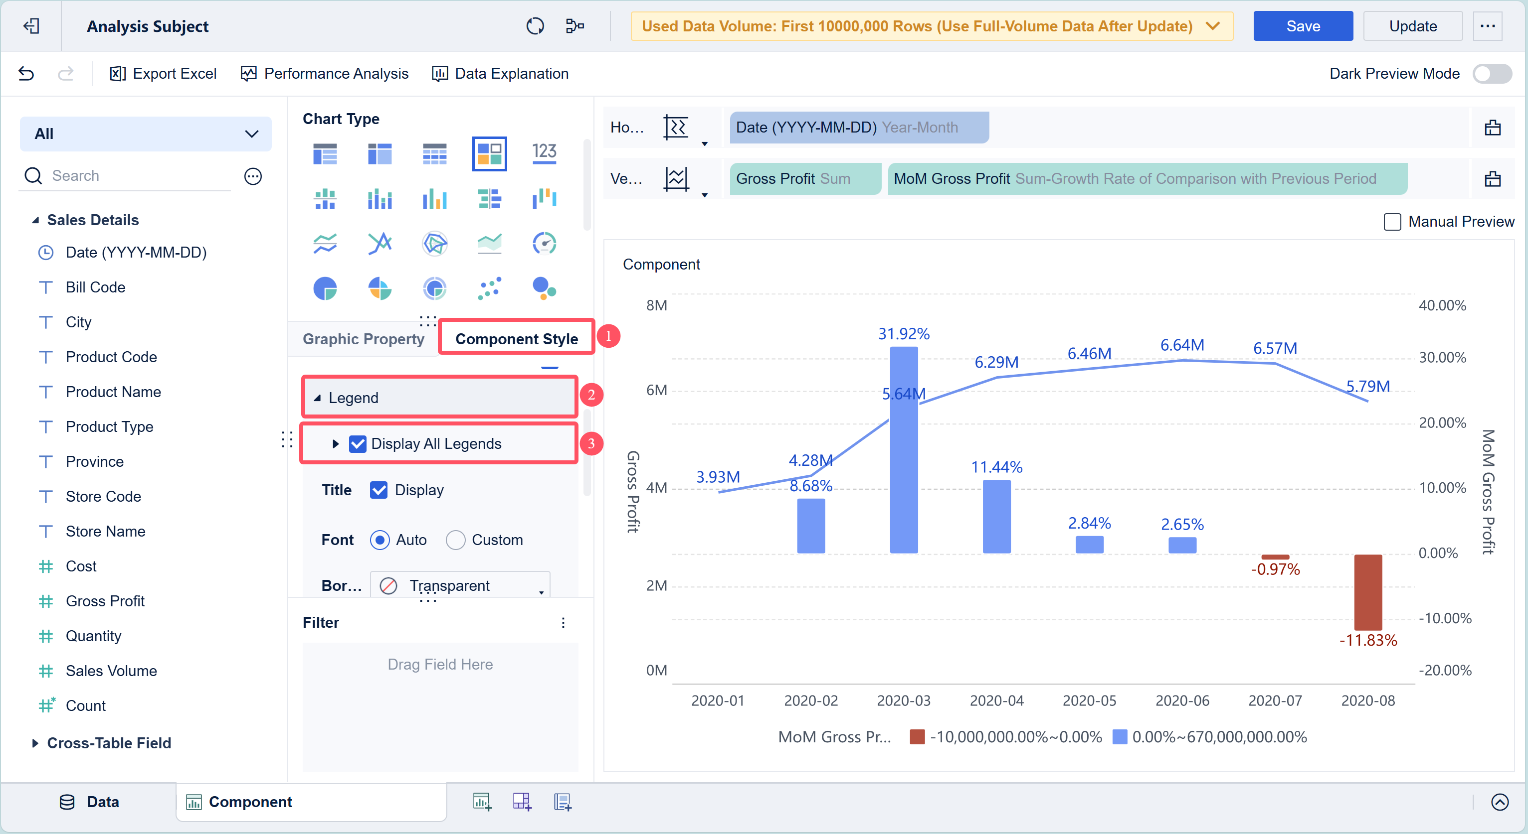The width and height of the screenshot is (1528, 834).
Task: Switch to Component Style tab
Action: [516, 339]
